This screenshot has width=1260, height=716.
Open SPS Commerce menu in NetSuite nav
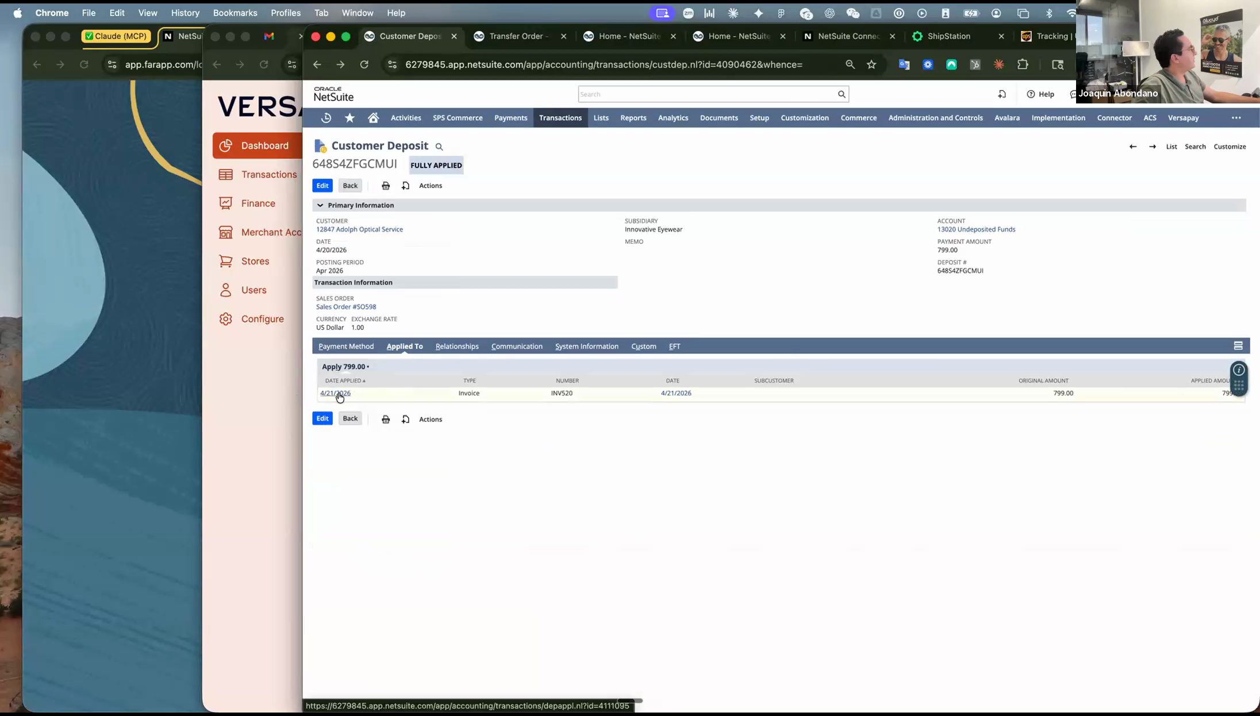coord(458,118)
